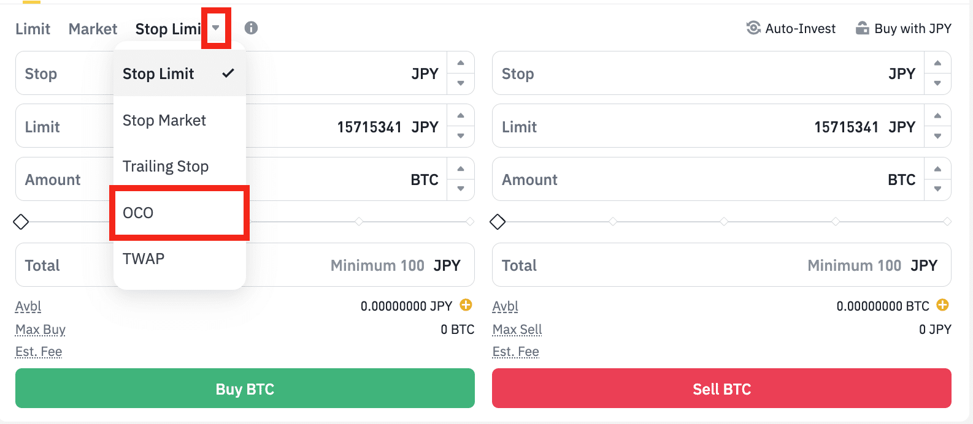
Task: Click the yellow plus next to JPY balance
Action: point(466,305)
